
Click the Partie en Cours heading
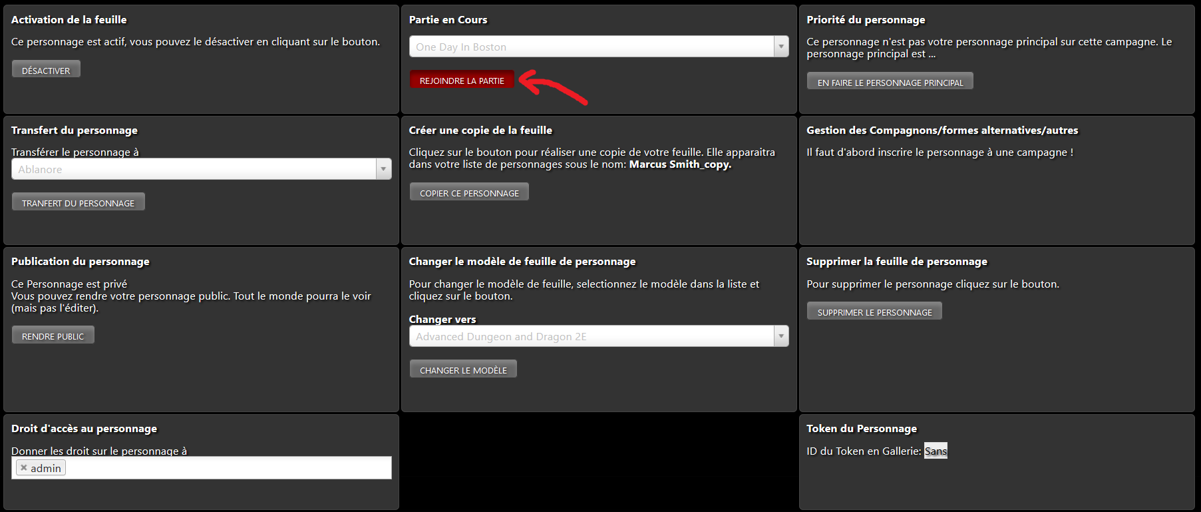click(448, 20)
